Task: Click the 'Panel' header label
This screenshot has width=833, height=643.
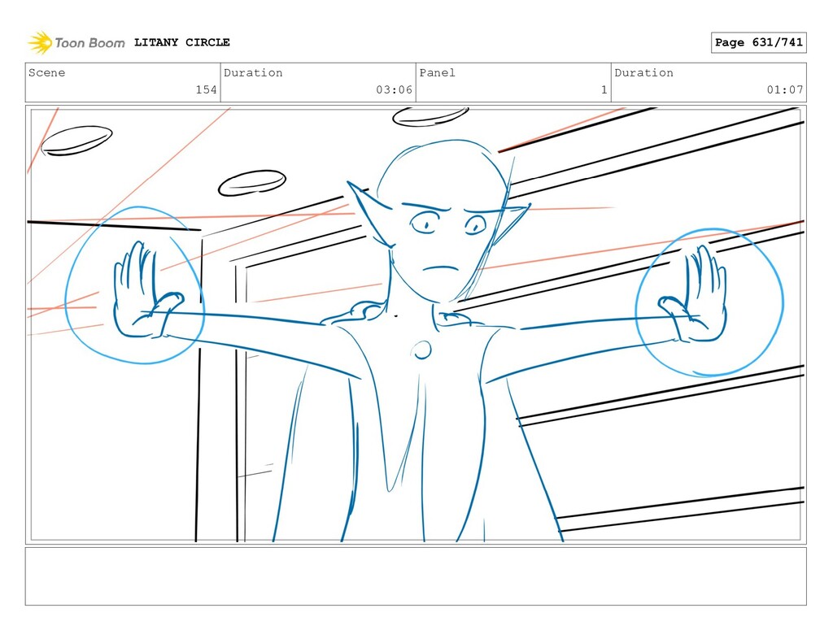Action: click(437, 72)
